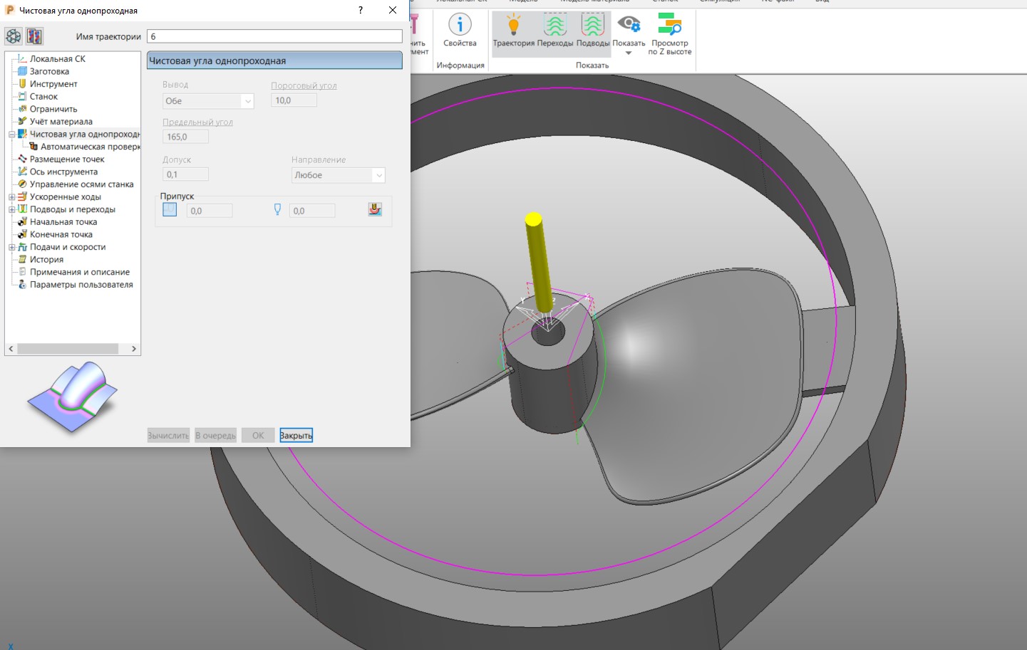Open the Направление dropdown showing Любое

pyautogui.click(x=339, y=175)
